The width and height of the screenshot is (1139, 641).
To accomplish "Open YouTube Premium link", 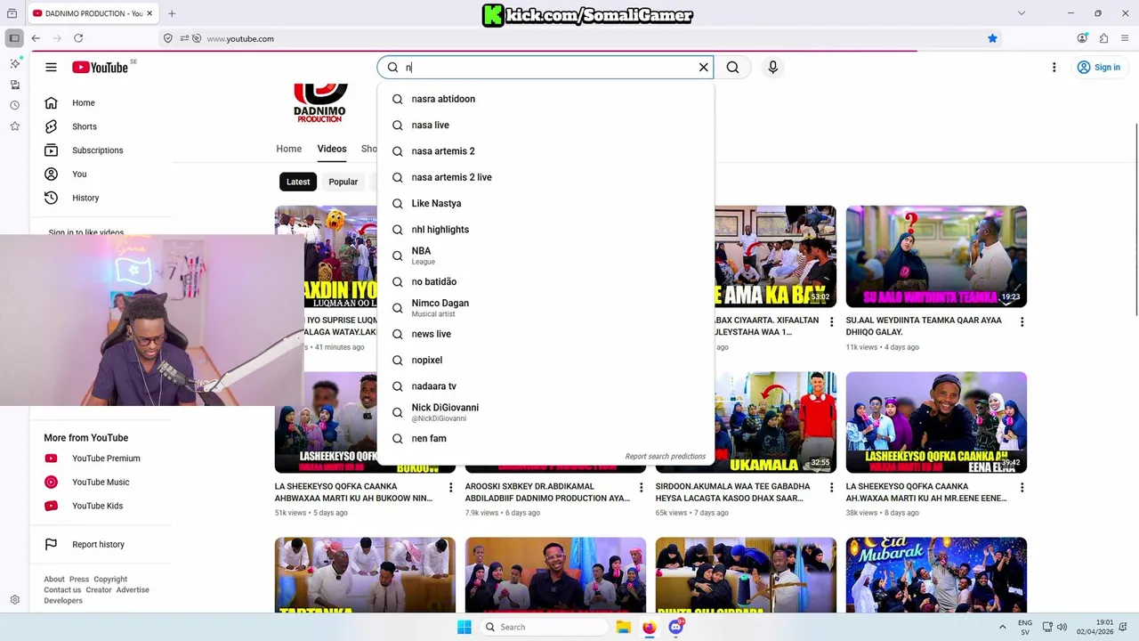I will tap(105, 458).
